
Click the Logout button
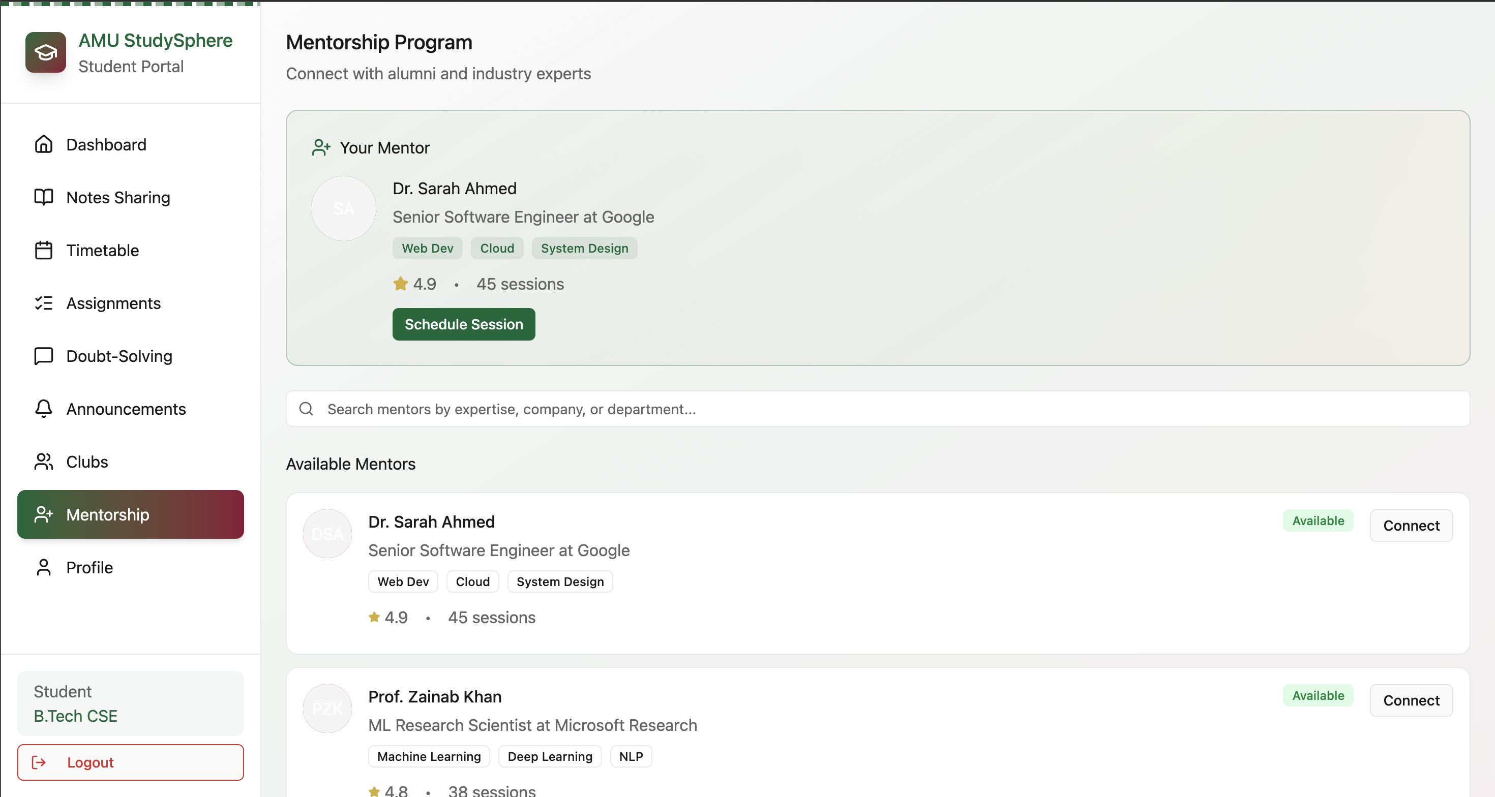coord(130,761)
